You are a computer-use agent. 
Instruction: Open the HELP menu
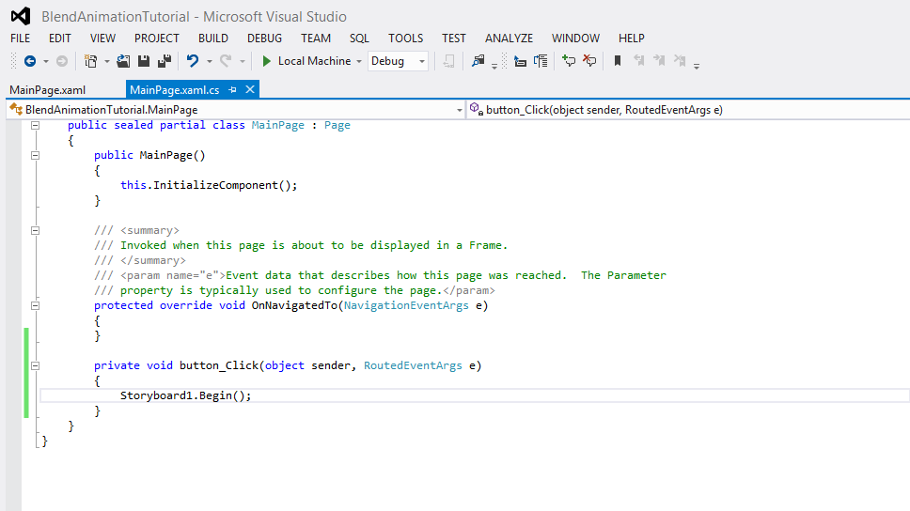click(632, 39)
